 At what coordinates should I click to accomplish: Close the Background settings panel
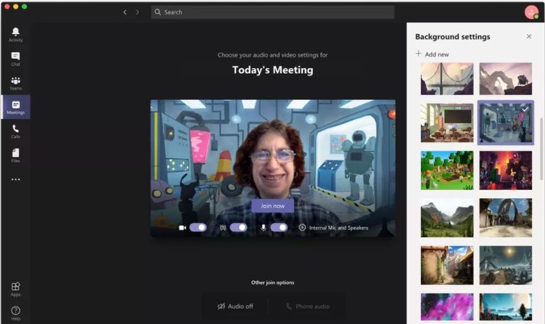point(529,36)
